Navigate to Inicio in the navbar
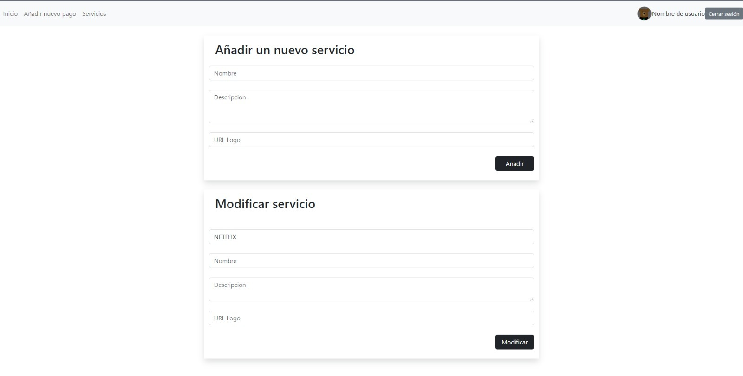The height and width of the screenshot is (376, 743). pyautogui.click(x=10, y=13)
